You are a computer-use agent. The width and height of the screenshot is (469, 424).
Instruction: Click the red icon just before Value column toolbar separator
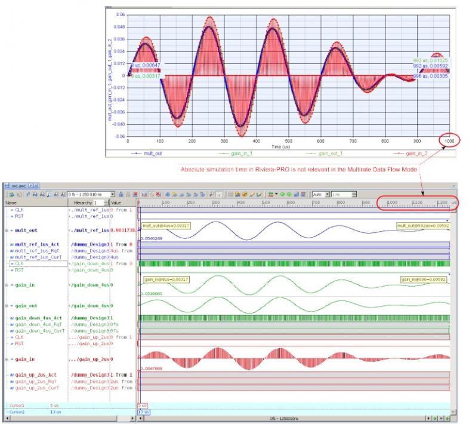pos(135,194)
